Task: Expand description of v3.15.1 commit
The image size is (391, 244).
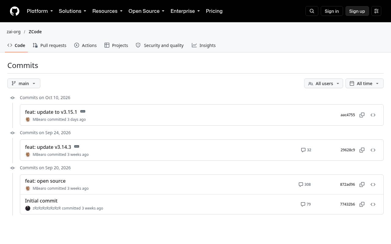Action: click(x=83, y=111)
